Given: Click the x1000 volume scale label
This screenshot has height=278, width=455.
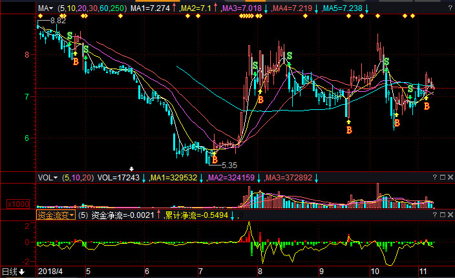Looking at the screenshot, I should coord(17,204).
